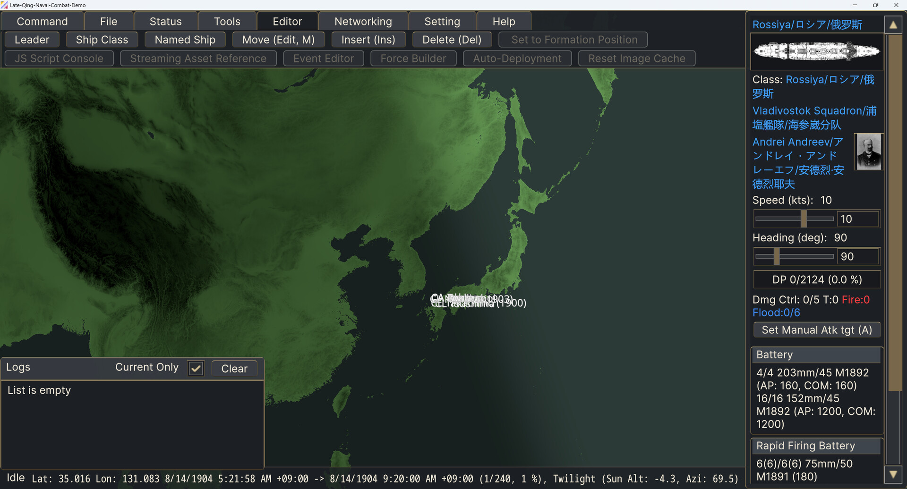The image size is (907, 489).
Task: Select the Ship Class tool
Action: (x=102, y=40)
